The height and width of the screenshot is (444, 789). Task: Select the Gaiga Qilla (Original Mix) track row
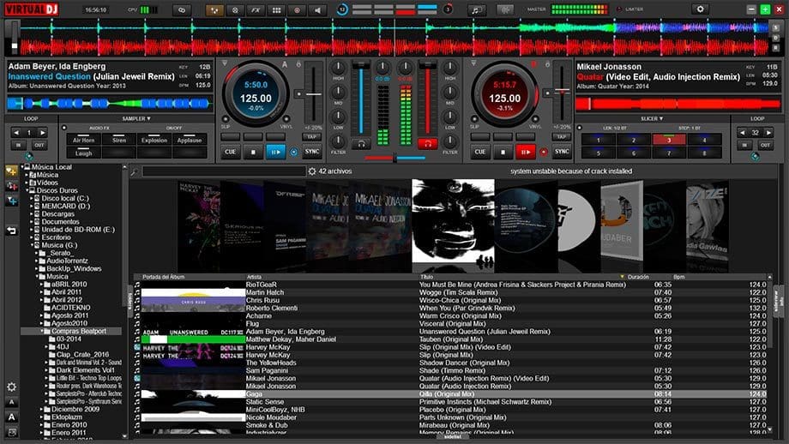452,394
